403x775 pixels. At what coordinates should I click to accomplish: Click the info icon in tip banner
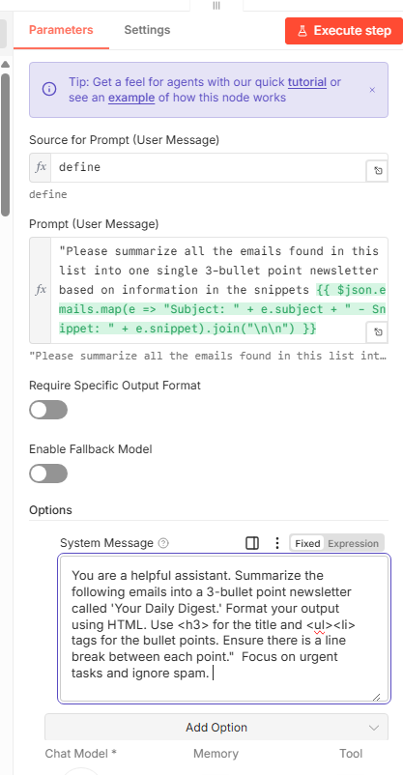coord(49,90)
